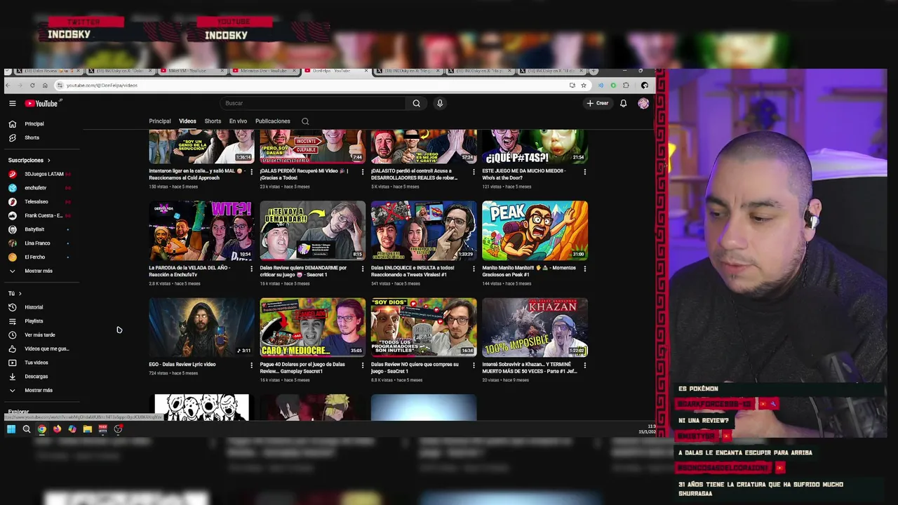The width and height of the screenshot is (898, 505).
Task: Open options for Dalas Review quiere DEMANDARME
Action: (363, 268)
